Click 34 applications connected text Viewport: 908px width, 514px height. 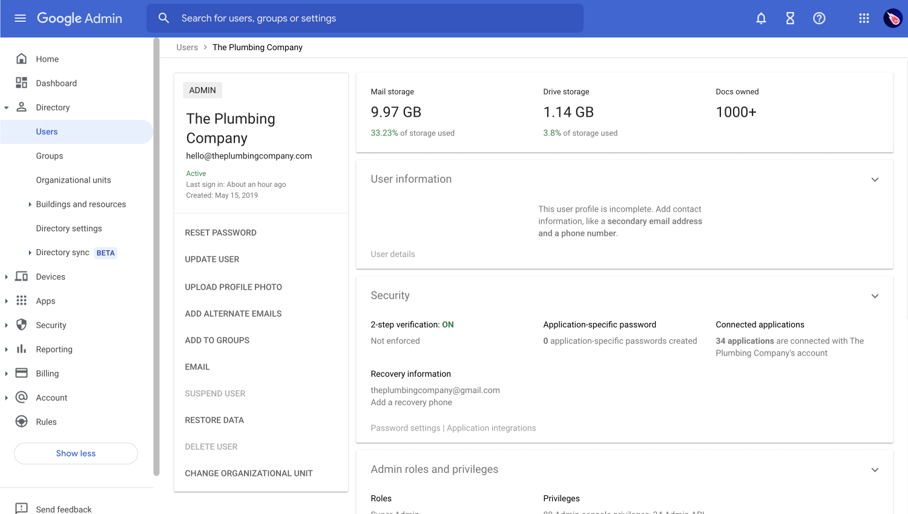(x=789, y=347)
